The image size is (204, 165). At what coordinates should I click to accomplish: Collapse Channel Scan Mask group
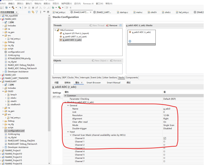coord(71,135)
